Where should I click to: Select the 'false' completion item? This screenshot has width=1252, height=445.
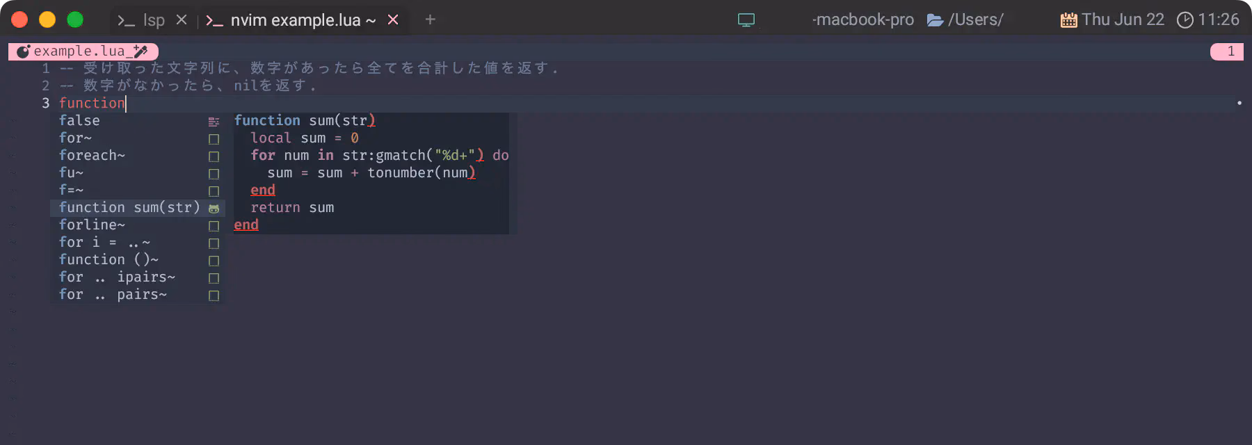[138, 120]
